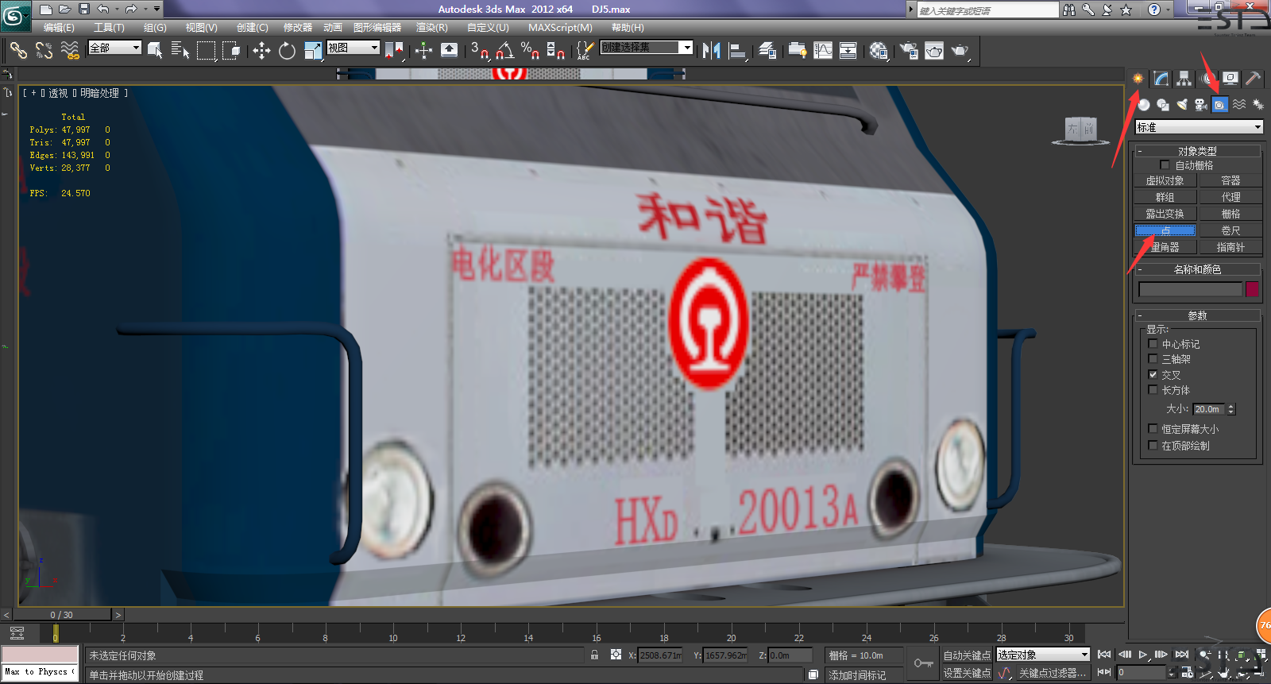
Task: Toggle 3D Snaps icon
Action: [479, 51]
